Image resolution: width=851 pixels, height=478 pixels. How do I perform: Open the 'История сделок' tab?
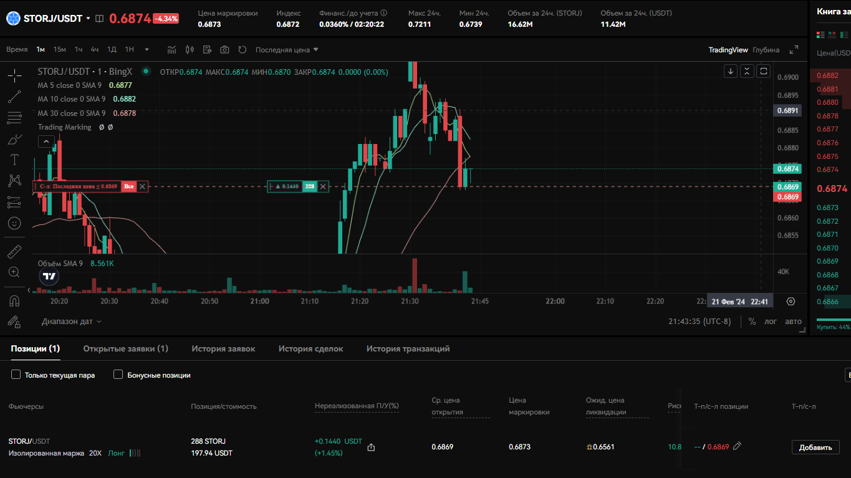310,348
